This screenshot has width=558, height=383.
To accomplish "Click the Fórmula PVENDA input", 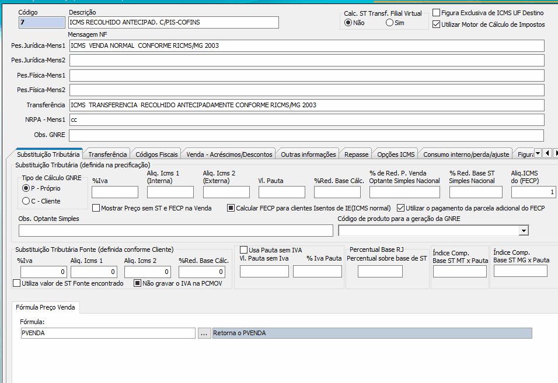I will click(108, 333).
